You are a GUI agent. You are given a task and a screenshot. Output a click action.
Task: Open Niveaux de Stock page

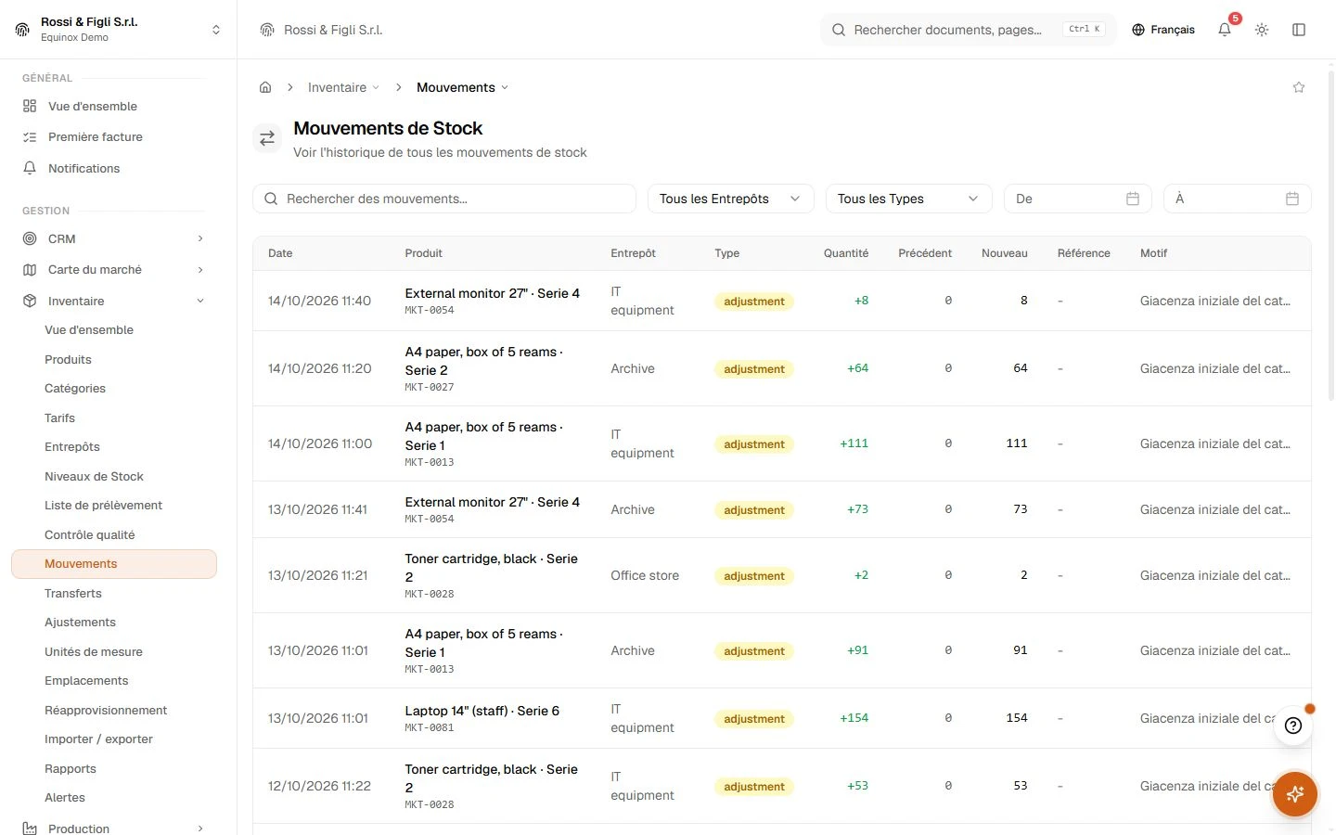(x=94, y=476)
